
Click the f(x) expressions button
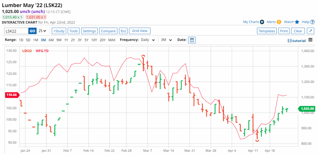(123, 31)
